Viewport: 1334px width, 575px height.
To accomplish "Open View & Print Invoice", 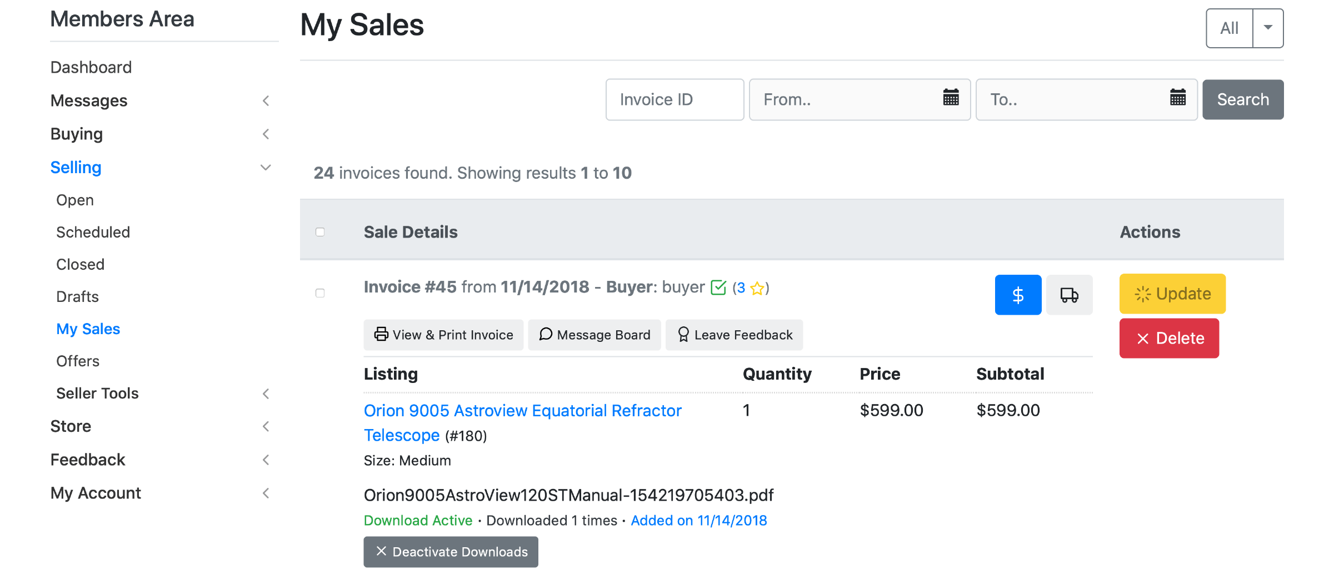I will 443,335.
